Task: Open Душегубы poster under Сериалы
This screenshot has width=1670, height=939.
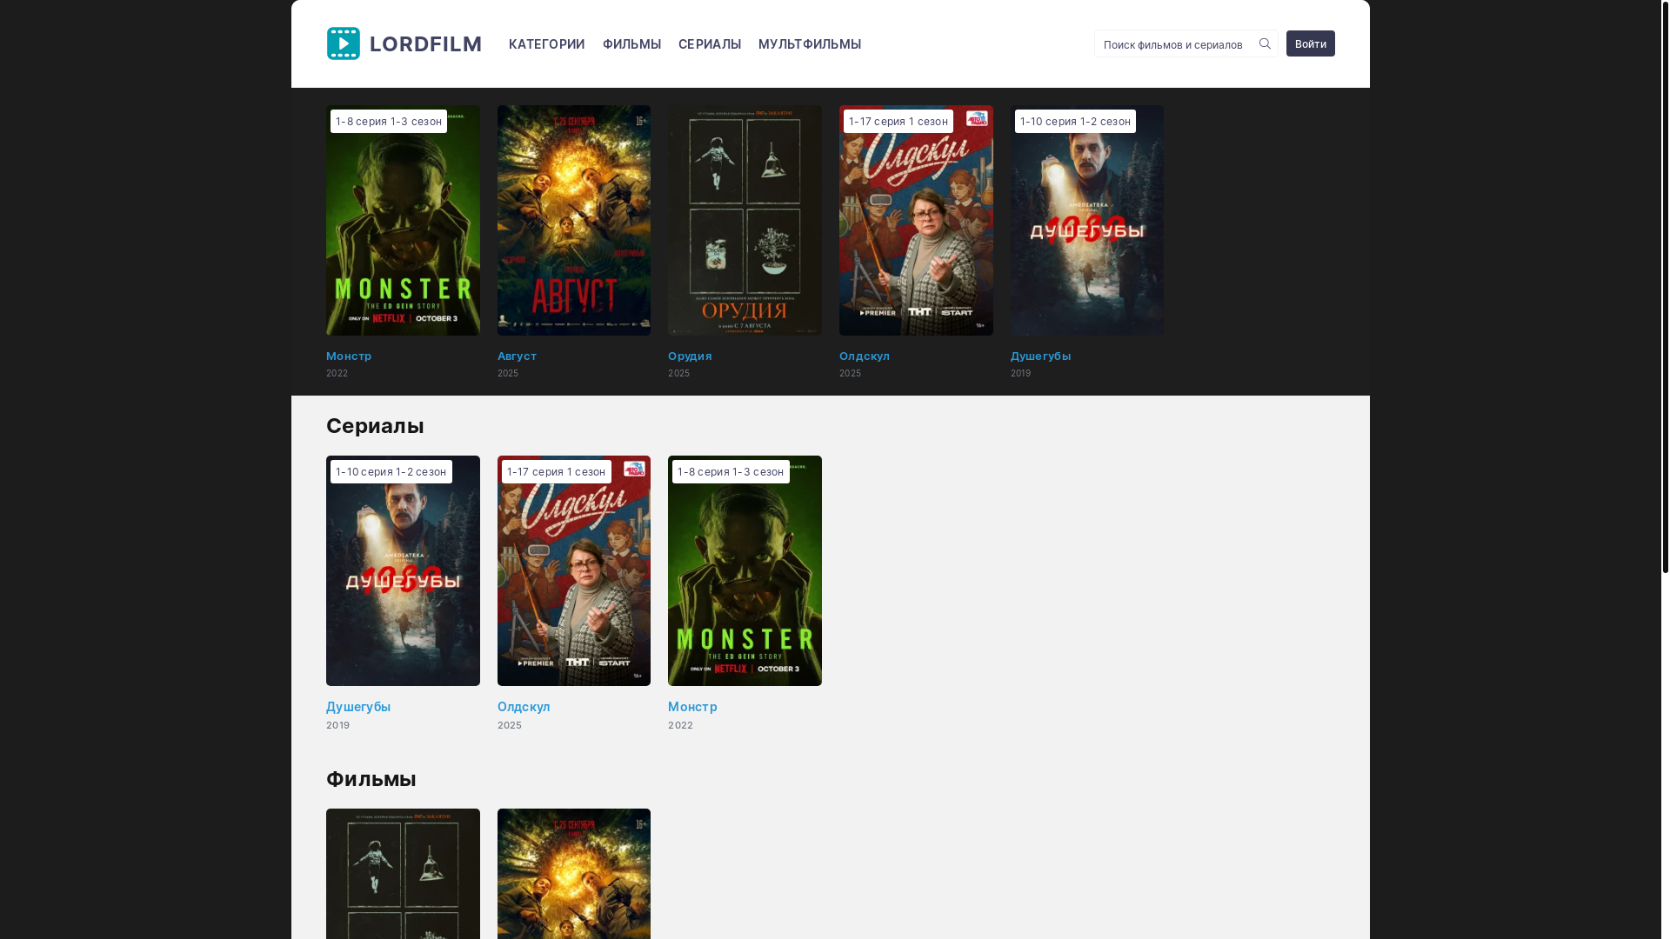Action: click(403, 570)
